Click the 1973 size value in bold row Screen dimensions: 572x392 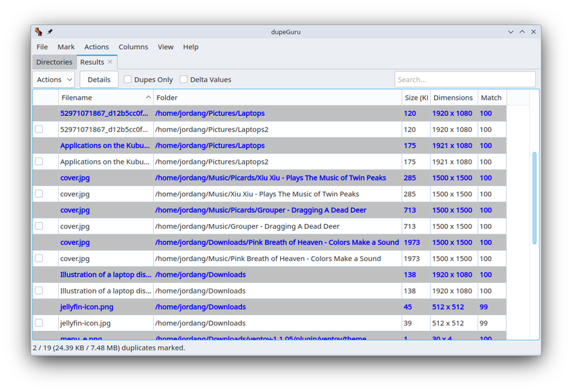point(411,242)
